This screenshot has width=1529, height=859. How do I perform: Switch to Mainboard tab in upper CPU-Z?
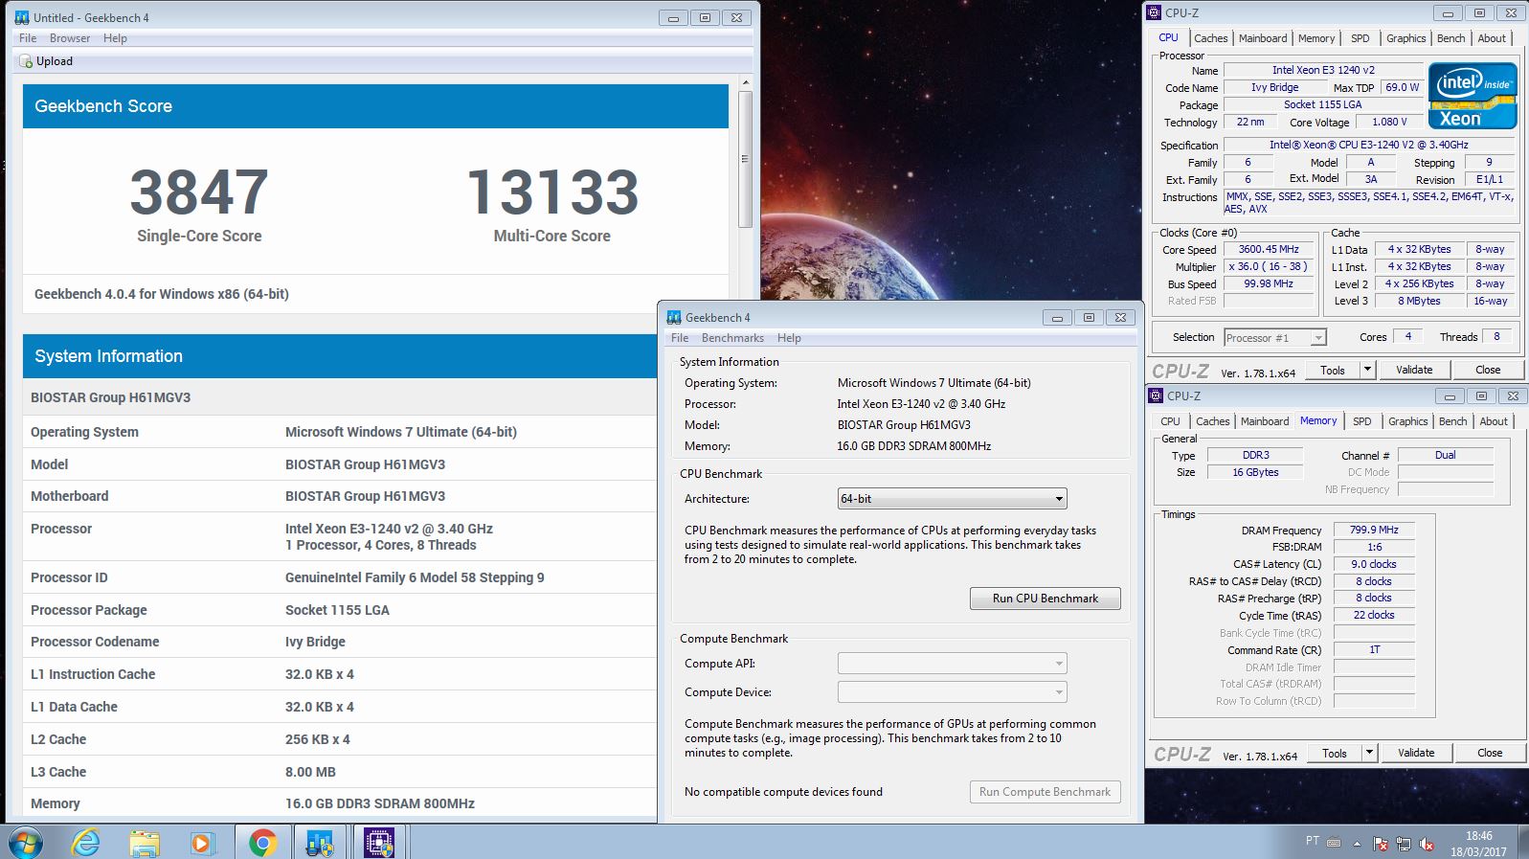pos(1263,38)
